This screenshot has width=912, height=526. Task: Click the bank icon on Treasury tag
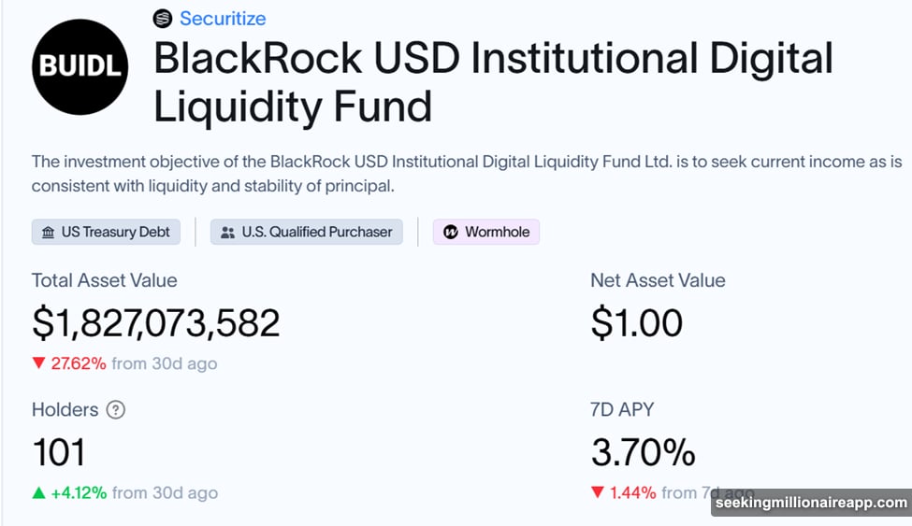[47, 232]
